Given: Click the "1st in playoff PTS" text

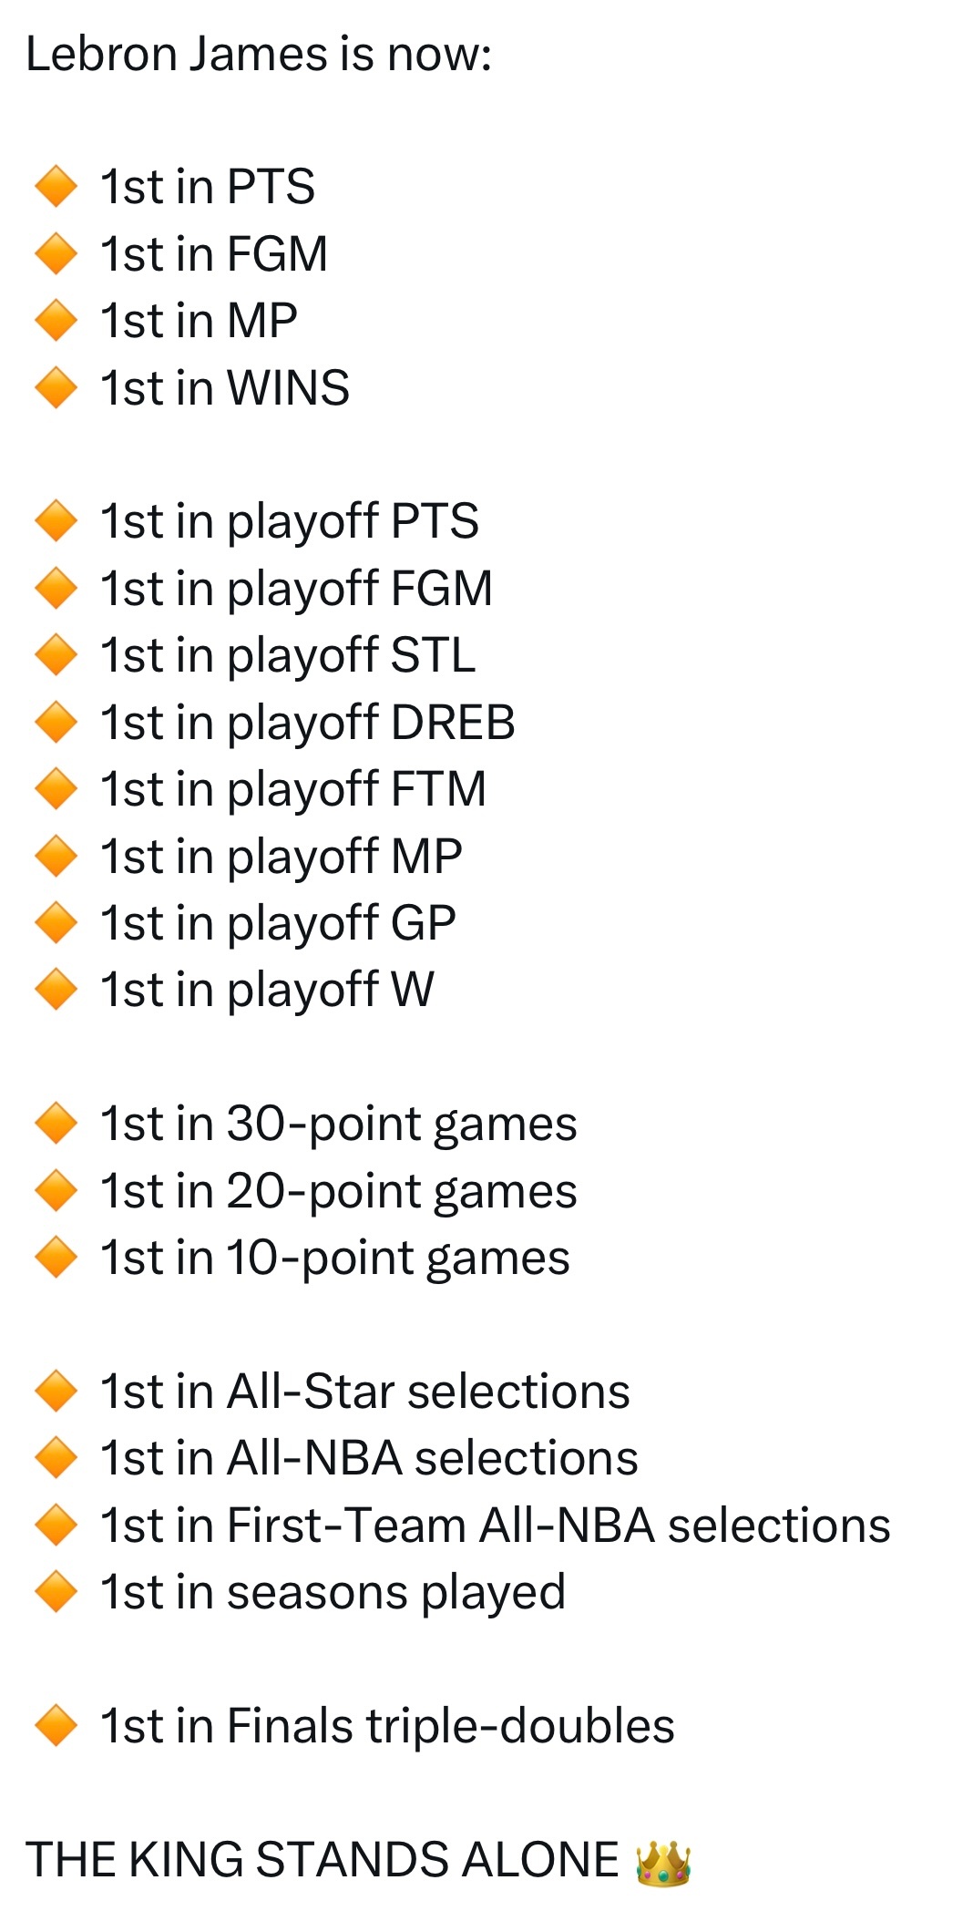Looking at the screenshot, I should click(x=289, y=521).
